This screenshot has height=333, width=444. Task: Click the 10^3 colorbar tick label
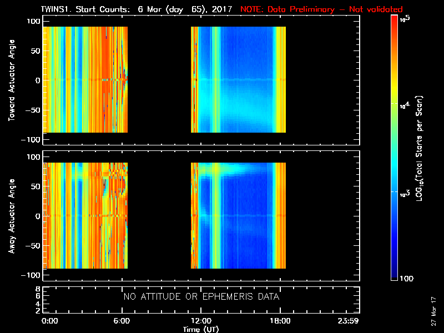click(x=405, y=194)
